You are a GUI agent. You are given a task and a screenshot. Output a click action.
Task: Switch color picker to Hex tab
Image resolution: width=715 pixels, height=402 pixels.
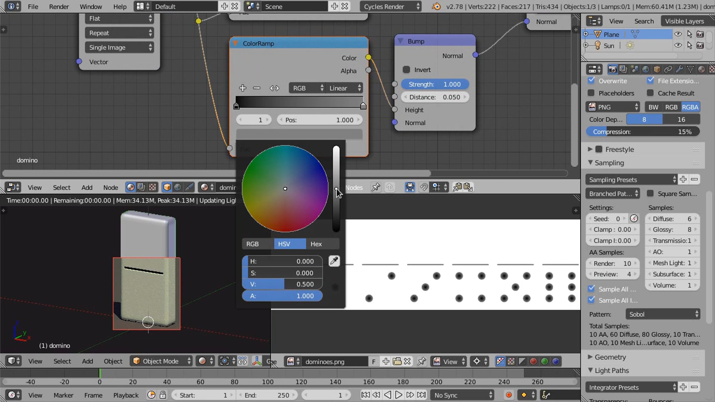tap(316, 244)
